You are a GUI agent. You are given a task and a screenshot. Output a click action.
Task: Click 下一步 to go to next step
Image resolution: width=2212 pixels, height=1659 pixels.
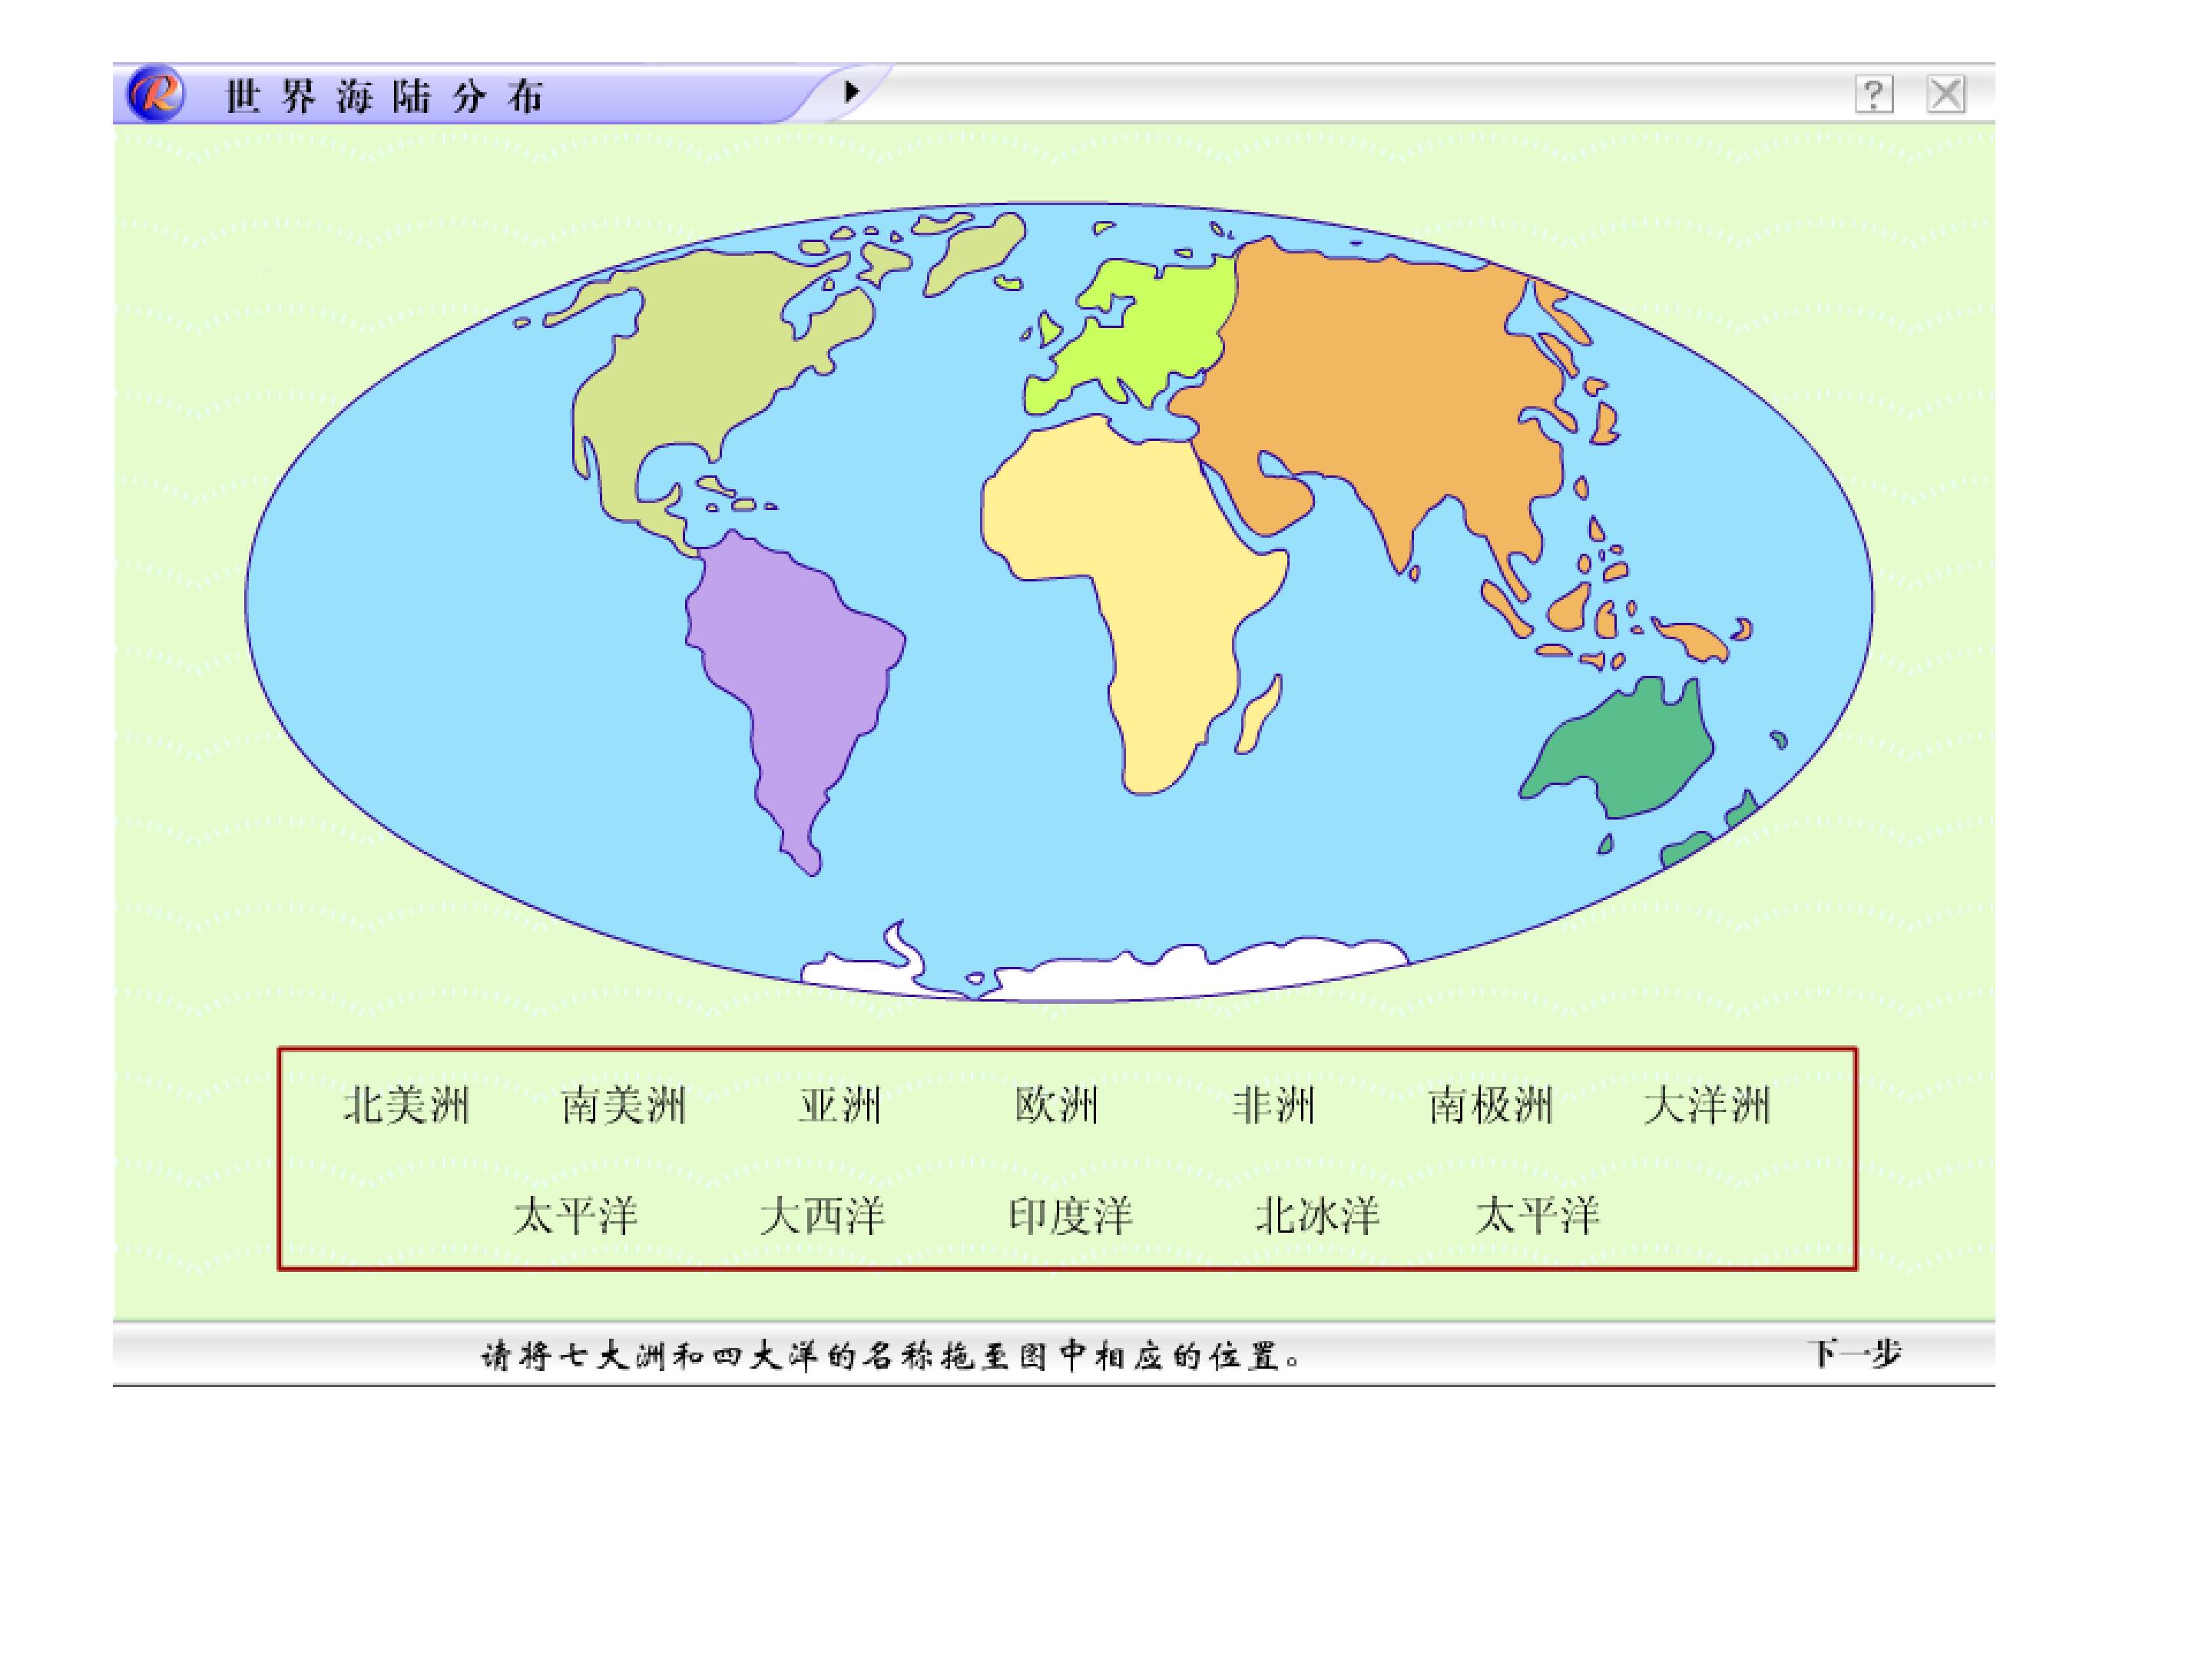[1854, 1354]
